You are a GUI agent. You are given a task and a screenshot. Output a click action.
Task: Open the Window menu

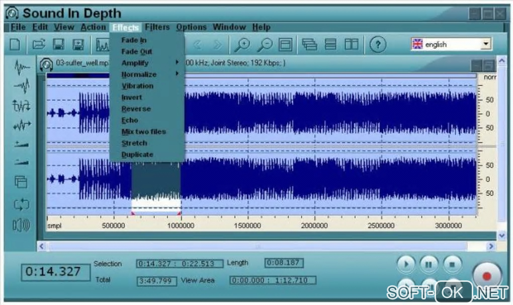(x=229, y=27)
